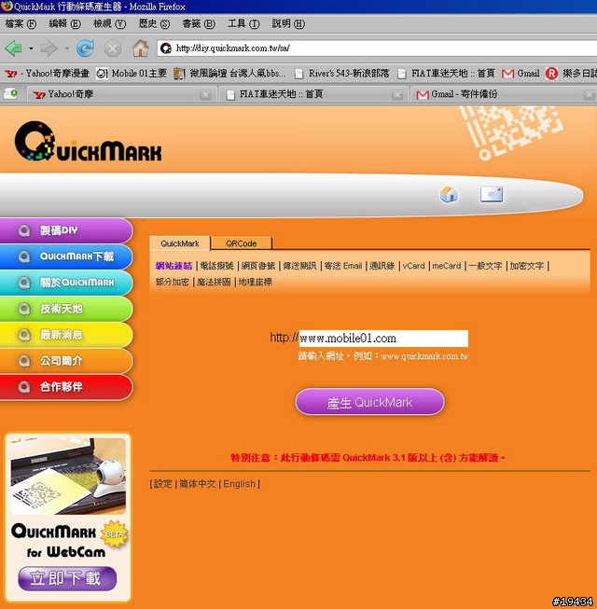The image size is (597, 609).
Task: Click the forward navigation arrow
Action: click(49, 48)
